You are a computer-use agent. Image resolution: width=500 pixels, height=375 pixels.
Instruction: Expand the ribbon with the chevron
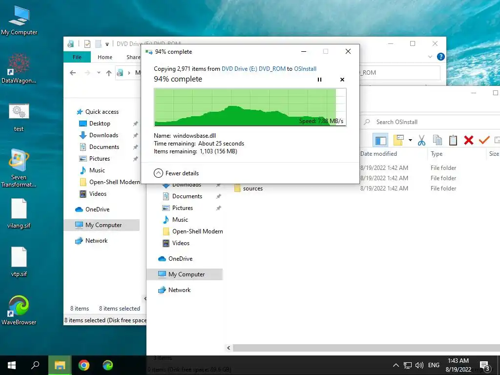tap(430, 57)
